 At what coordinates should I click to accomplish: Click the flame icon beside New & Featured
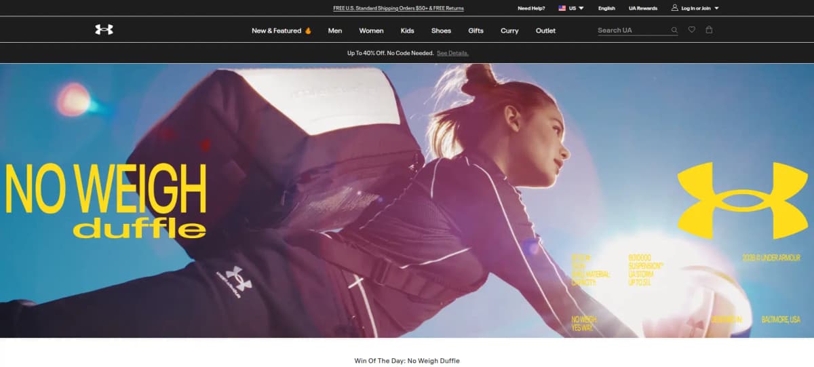[x=308, y=31]
